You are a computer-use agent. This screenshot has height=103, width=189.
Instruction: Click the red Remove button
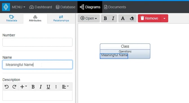(149, 18)
